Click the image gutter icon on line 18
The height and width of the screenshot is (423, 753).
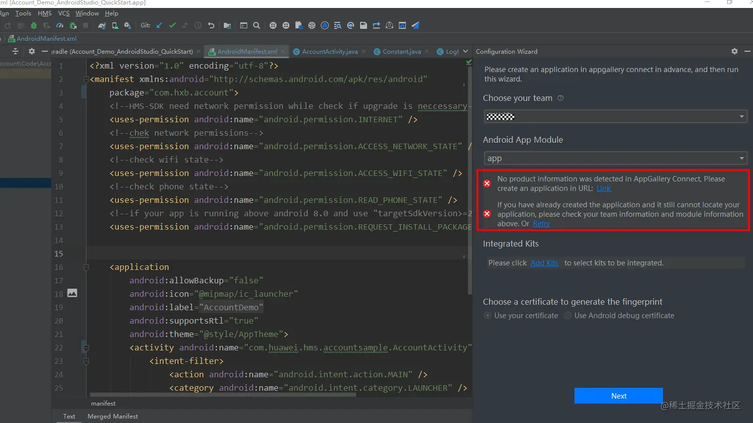pyautogui.click(x=72, y=293)
